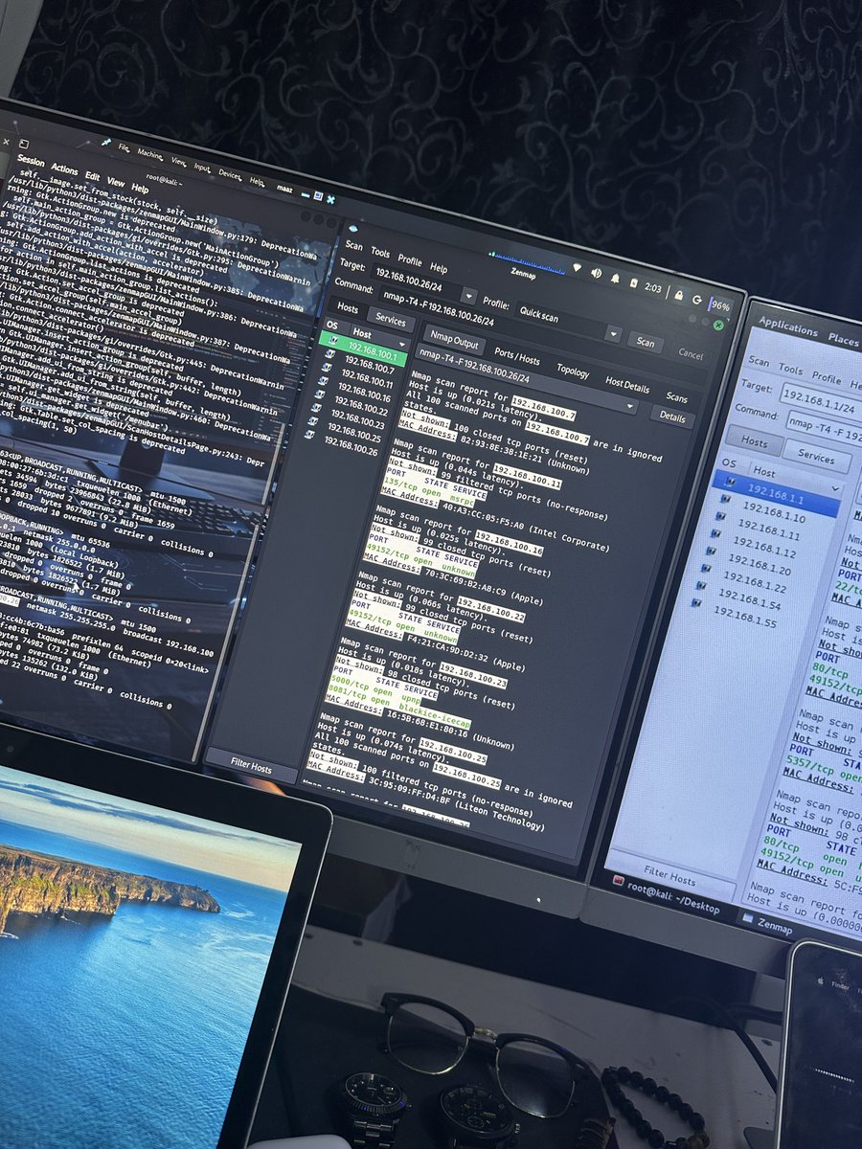862x1149 pixels.
Task: Click the Scan button in dark Zenmap
Action: tap(646, 342)
